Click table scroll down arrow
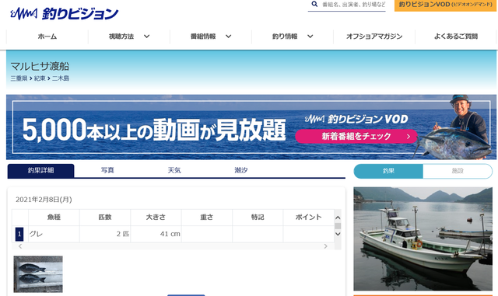This screenshot has width=498, height=296. point(338,234)
